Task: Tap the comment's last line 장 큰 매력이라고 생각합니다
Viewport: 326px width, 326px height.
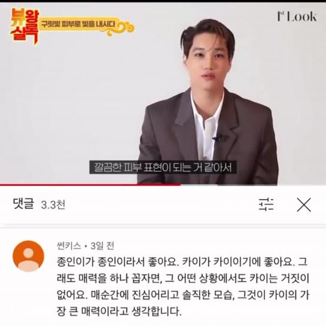Action: tap(120, 311)
